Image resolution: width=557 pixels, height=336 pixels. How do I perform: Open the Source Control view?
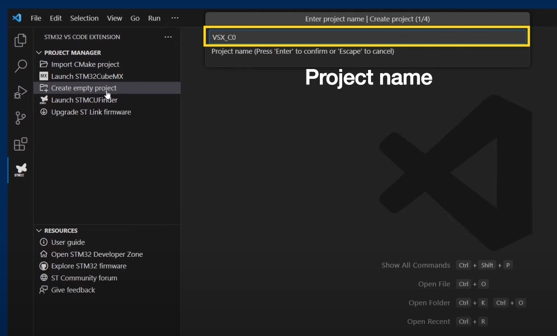click(20, 118)
